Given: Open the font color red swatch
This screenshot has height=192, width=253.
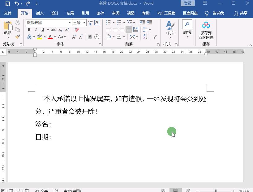Looking at the screenshot, I should (x=50, y=37).
